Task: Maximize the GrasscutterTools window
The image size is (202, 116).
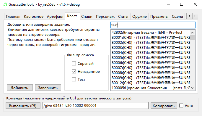Action: 182,4
